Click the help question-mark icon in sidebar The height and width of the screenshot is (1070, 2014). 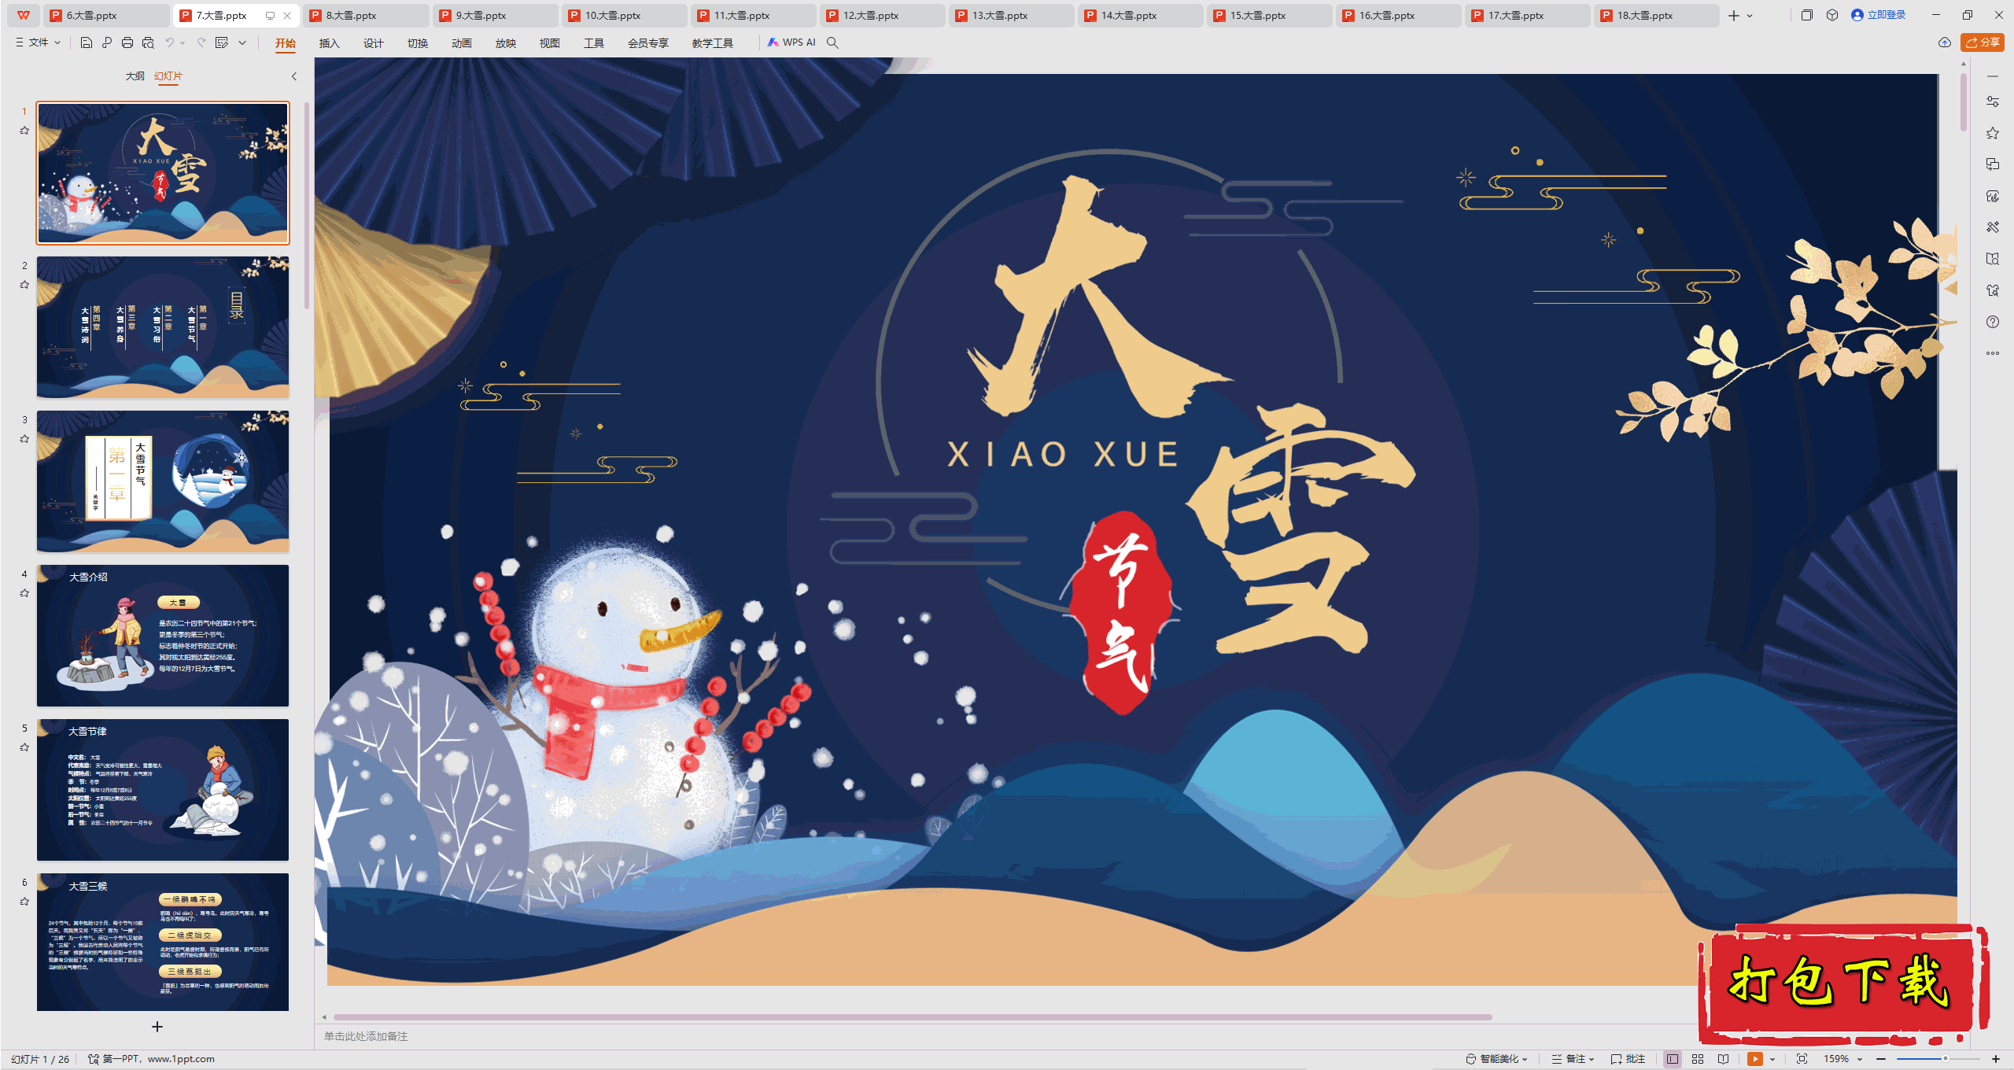click(1993, 322)
